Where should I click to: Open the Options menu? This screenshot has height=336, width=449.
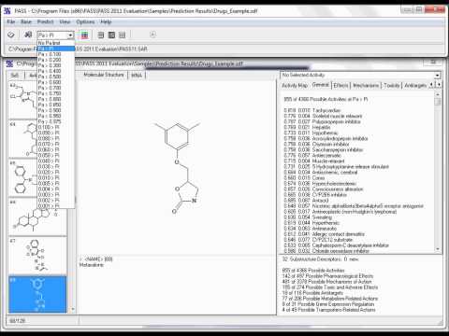pyautogui.click(x=85, y=21)
